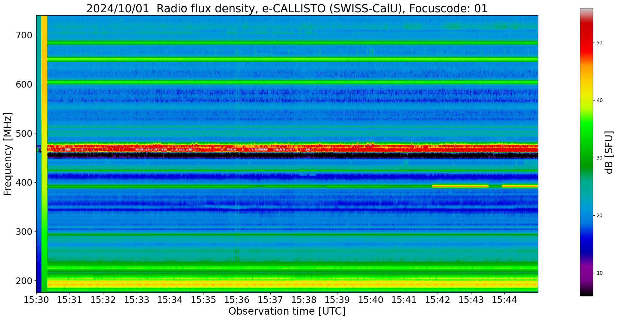The width and height of the screenshot is (618, 320).
Task: Click the colorbar tick label 30
Action: tap(599, 158)
